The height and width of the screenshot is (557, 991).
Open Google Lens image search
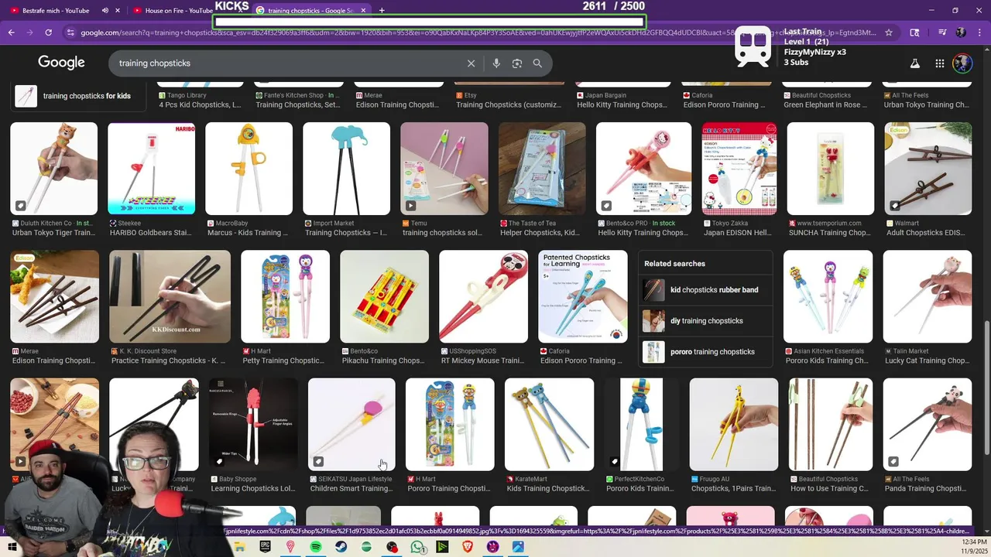click(517, 63)
